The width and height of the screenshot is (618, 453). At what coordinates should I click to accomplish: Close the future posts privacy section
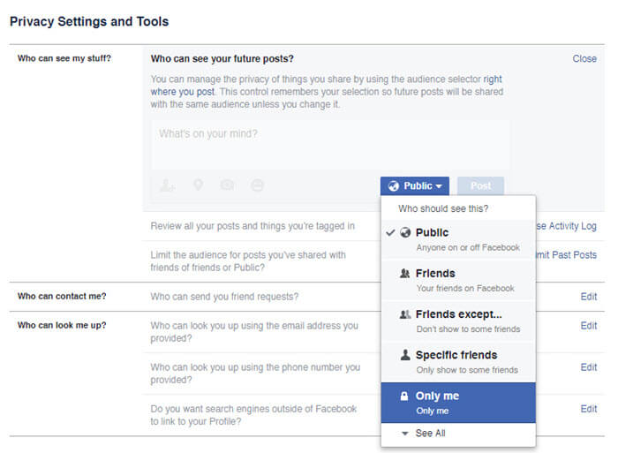tap(584, 59)
